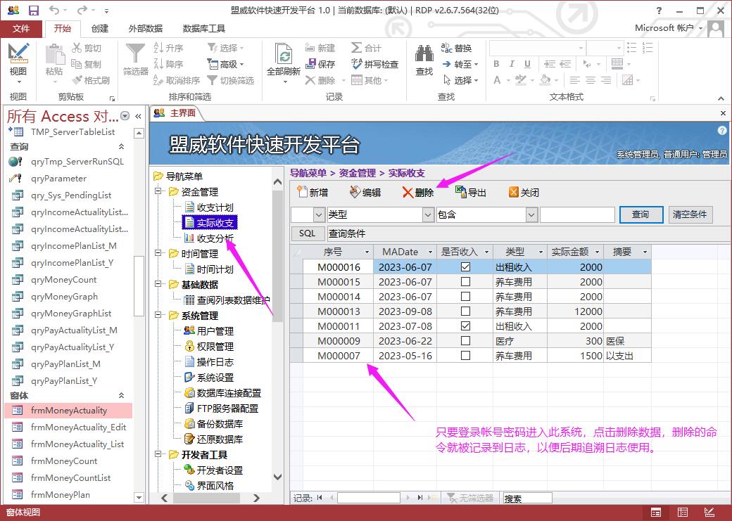Image resolution: width=732 pixels, height=521 pixels.
Task: Toggle 是否收入 checkbox for row M000007
Action: click(465, 355)
